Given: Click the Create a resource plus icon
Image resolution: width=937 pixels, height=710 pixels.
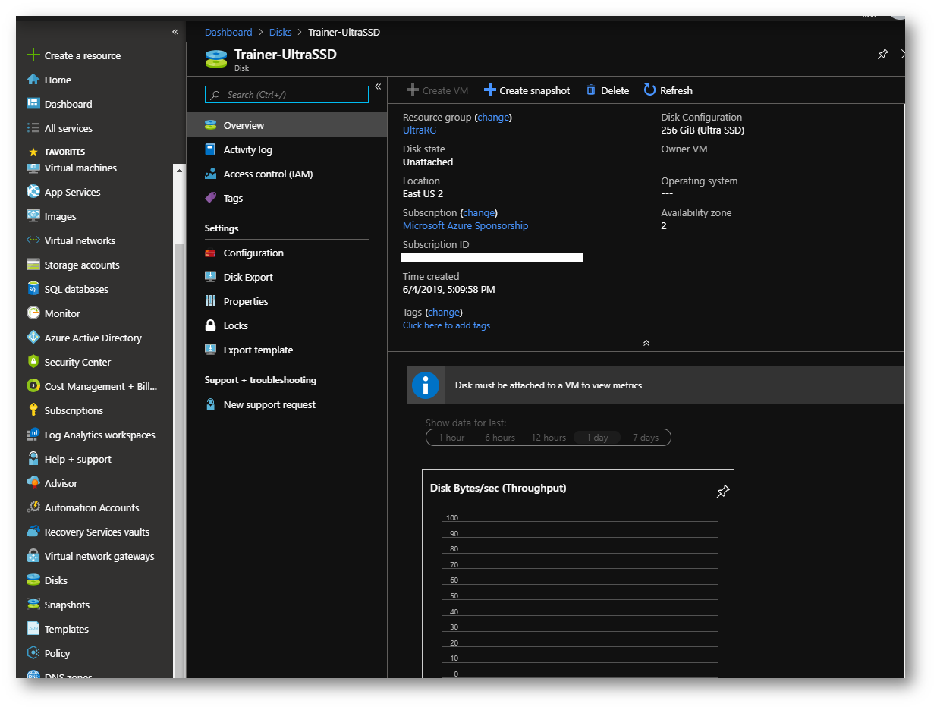Looking at the screenshot, I should click(x=33, y=55).
